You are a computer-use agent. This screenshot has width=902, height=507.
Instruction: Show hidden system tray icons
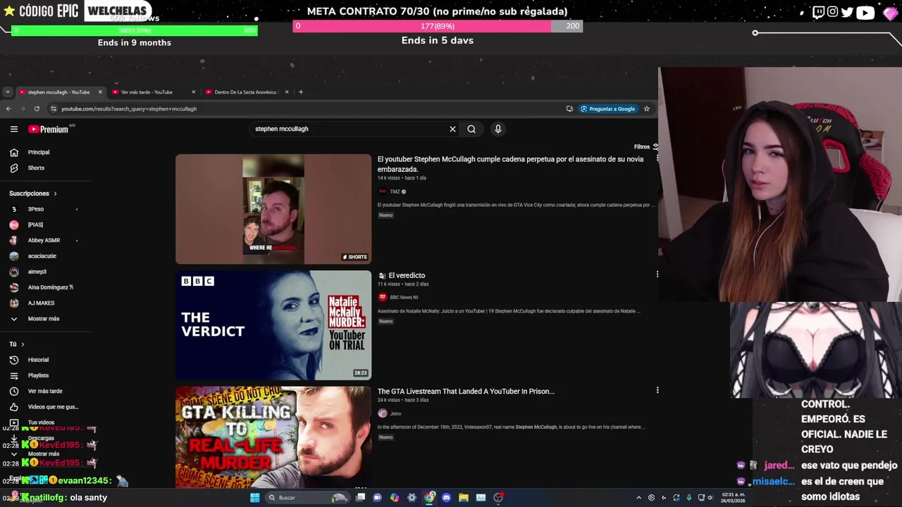click(638, 497)
